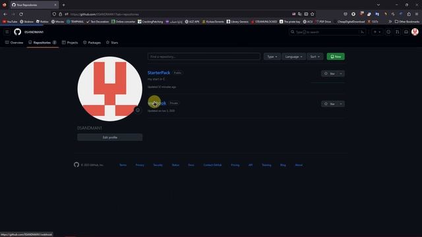The height and width of the screenshot is (237, 422).
Task: Open a new browser tab with plus
Action: coord(63,5)
